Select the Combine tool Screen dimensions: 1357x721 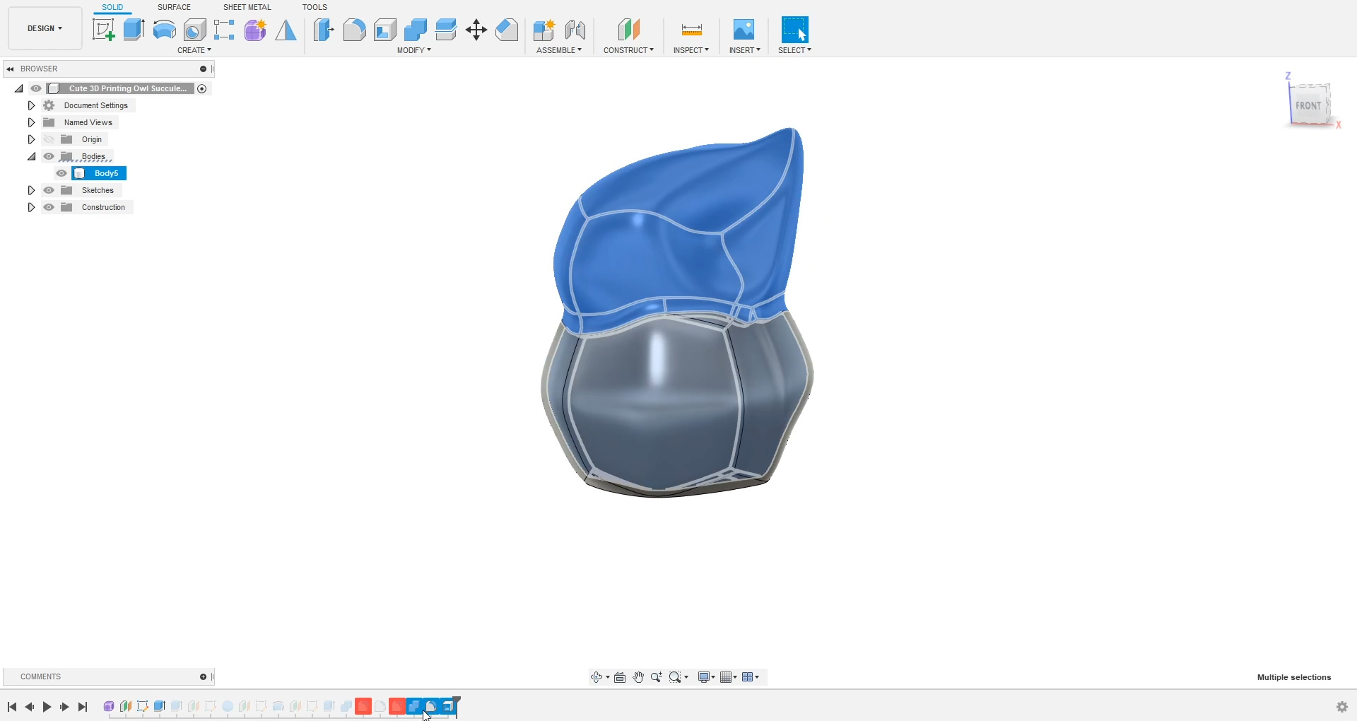tap(415, 30)
